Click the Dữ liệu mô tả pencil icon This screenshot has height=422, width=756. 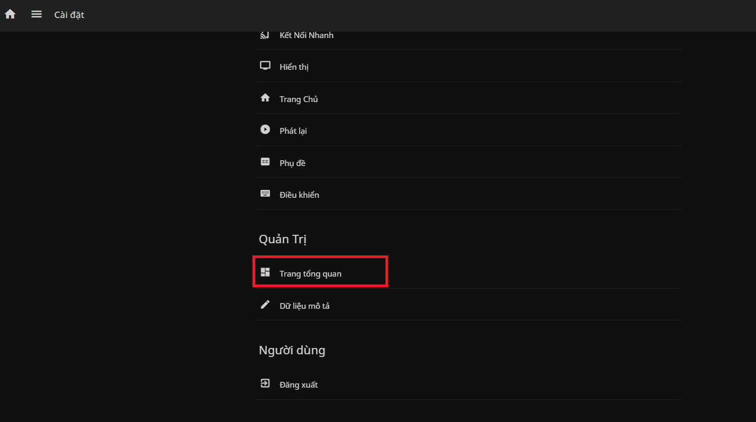click(x=265, y=305)
